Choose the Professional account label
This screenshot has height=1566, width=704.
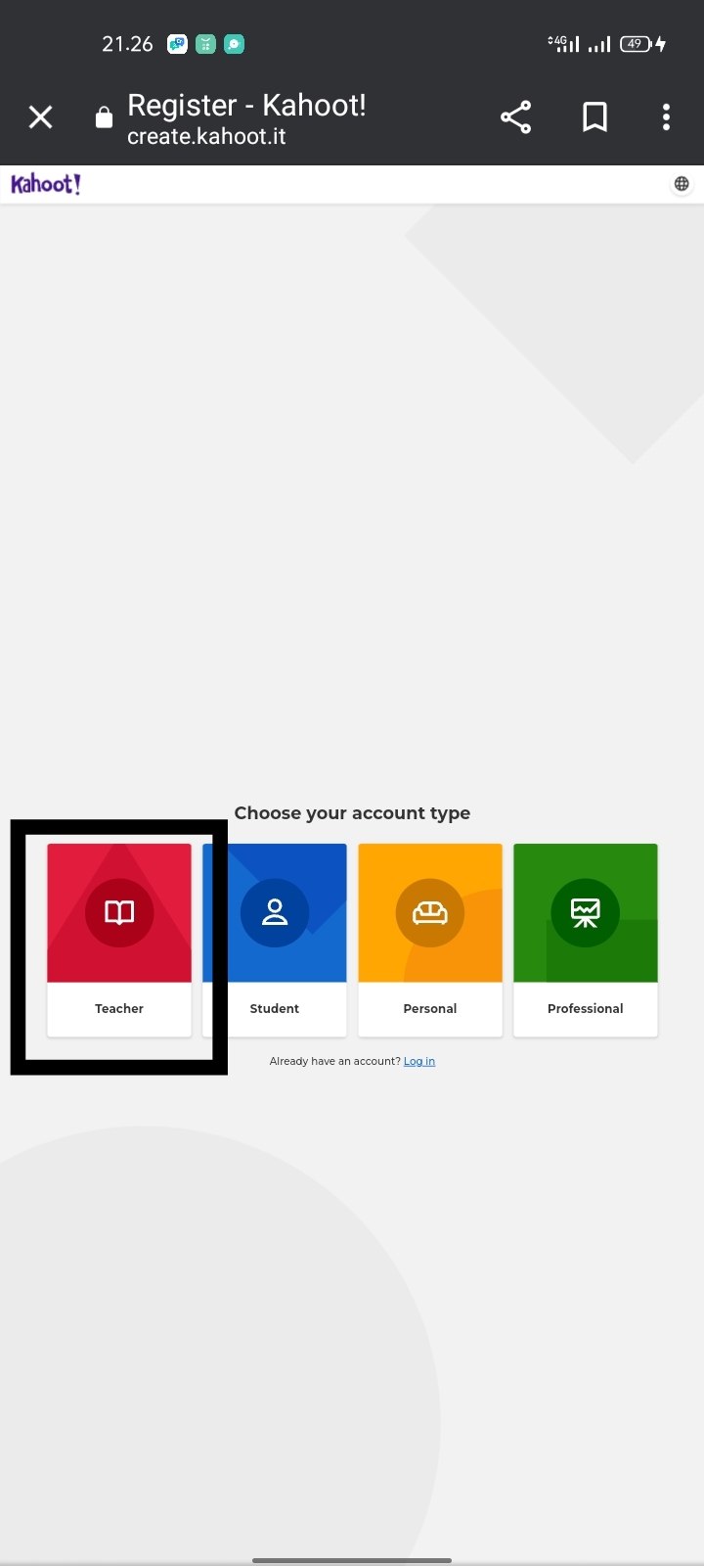586,1008
